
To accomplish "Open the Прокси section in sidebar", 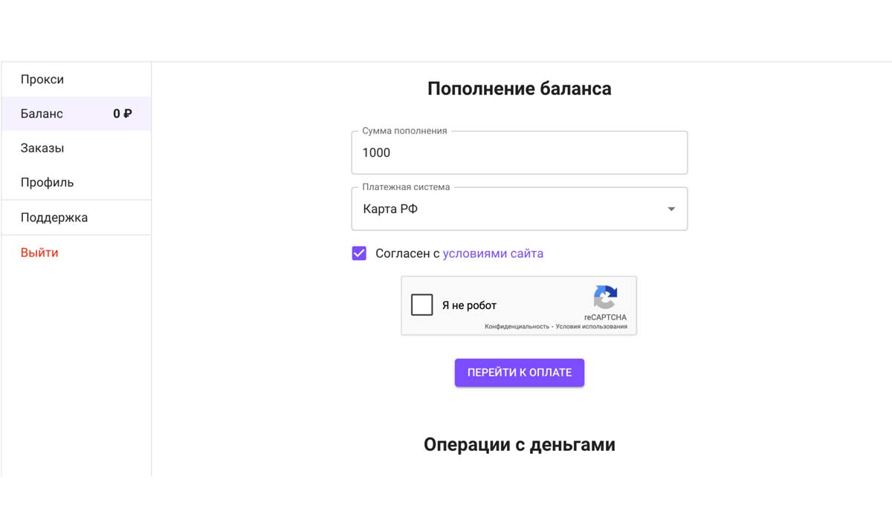I will point(42,79).
